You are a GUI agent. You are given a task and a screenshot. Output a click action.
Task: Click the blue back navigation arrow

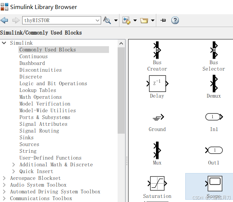pos(4,20)
